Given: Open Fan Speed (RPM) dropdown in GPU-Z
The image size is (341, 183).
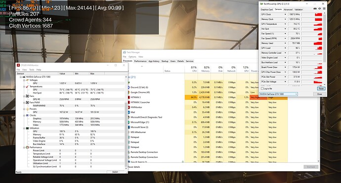Looking at the screenshot, I should coord(285,38).
